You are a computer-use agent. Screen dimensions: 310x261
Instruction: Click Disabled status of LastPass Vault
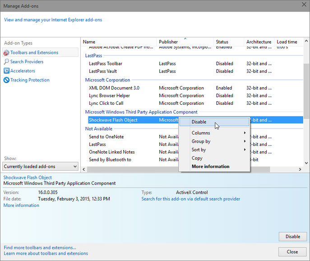tap(224, 71)
